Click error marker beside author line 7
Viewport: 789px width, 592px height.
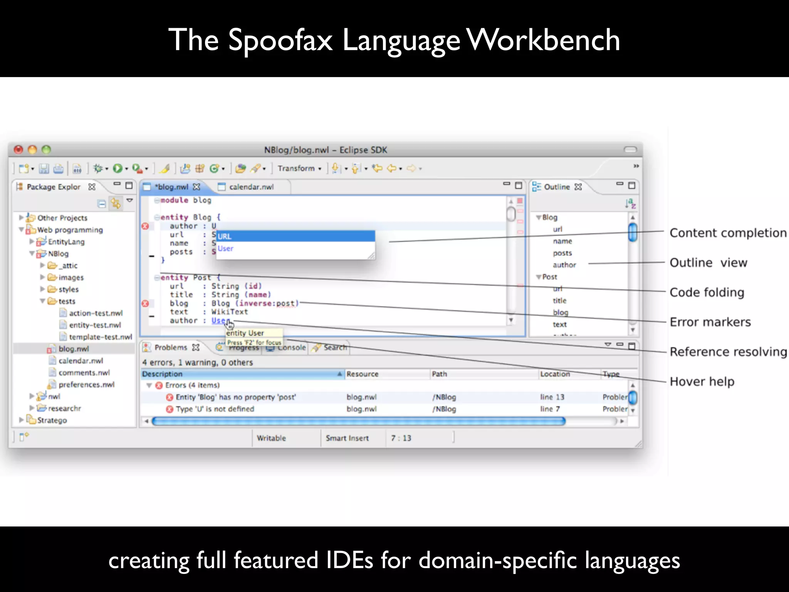(145, 226)
